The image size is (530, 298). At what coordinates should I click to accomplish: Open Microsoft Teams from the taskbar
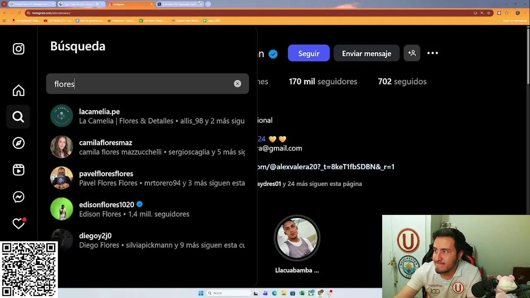click(x=265, y=293)
